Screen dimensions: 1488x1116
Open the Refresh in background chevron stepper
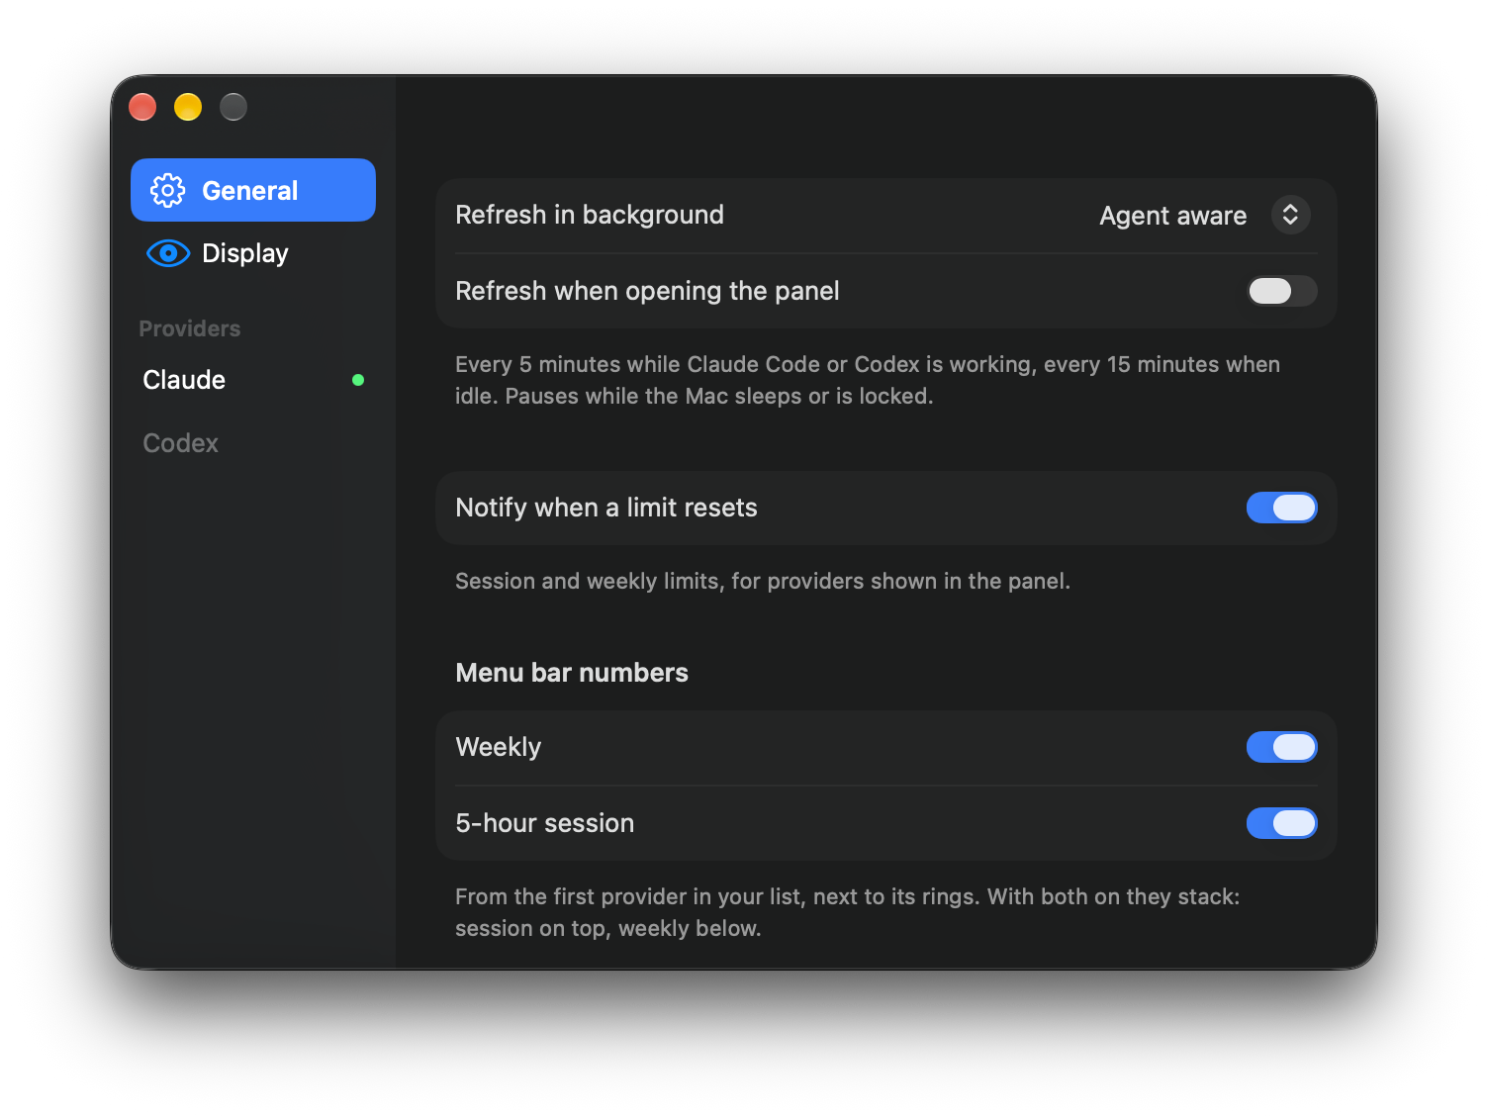[1290, 215]
